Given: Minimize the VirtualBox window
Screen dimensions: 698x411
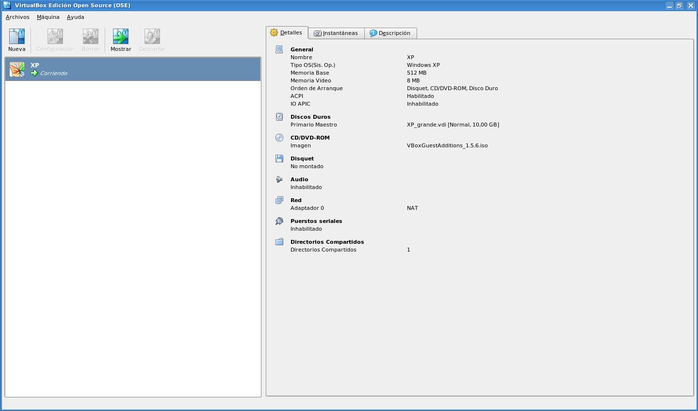Looking at the screenshot, I should click(x=669, y=5).
